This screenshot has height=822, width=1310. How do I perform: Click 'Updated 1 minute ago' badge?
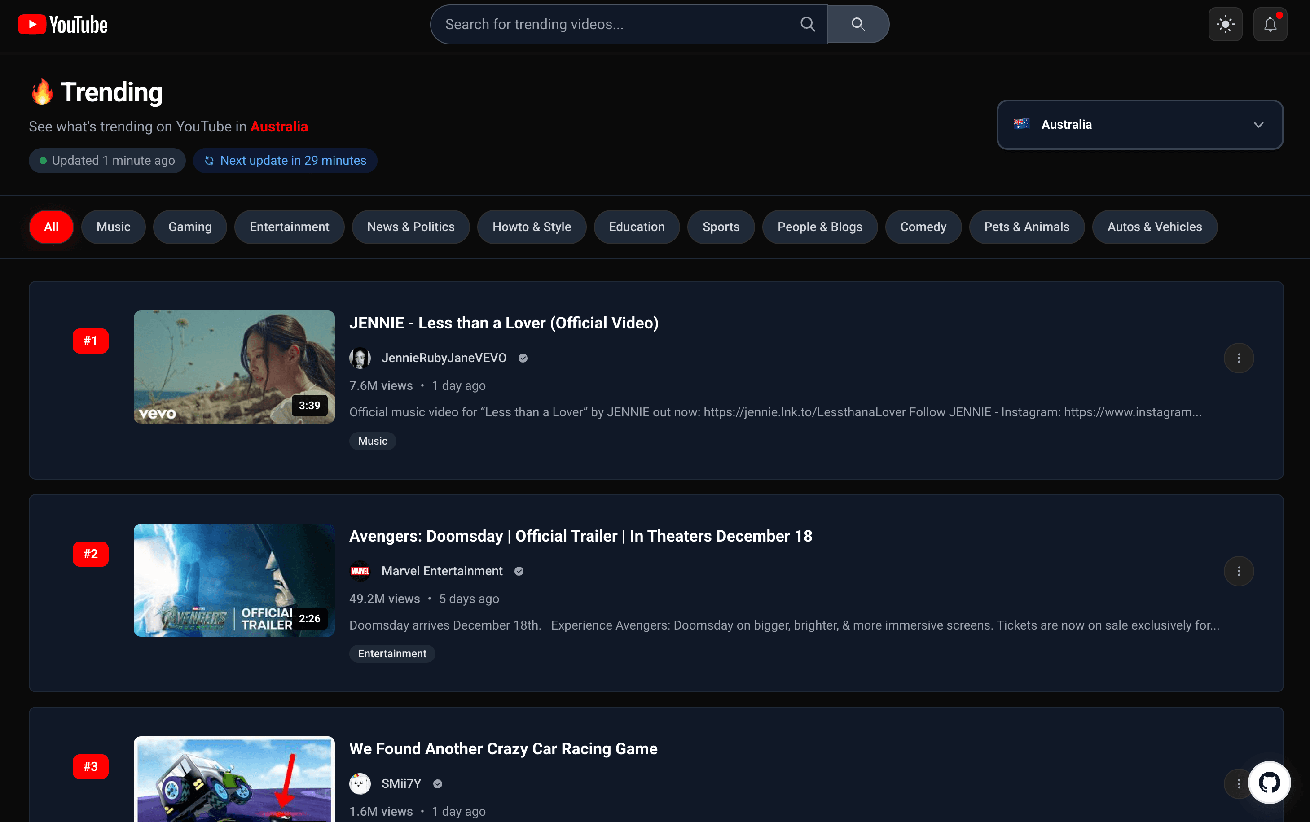[107, 160]
